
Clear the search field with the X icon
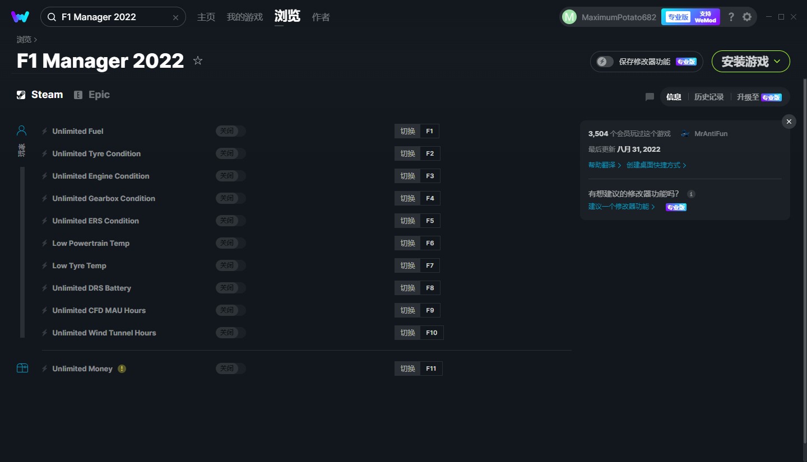175,17
